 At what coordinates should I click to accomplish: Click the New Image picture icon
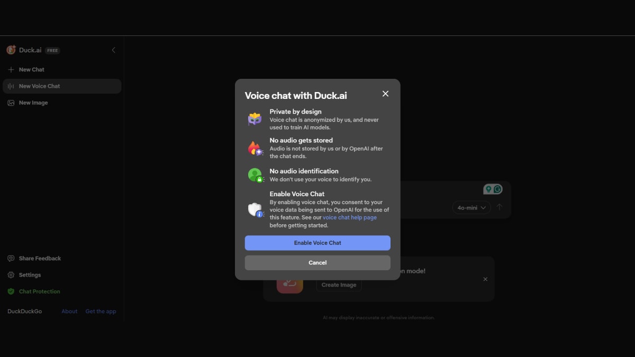tap(12, 102)
